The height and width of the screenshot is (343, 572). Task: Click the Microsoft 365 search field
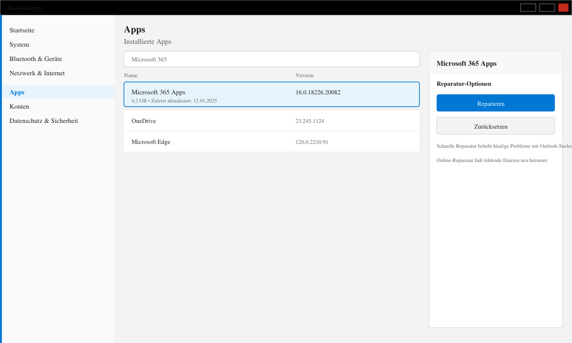[272, 59]
